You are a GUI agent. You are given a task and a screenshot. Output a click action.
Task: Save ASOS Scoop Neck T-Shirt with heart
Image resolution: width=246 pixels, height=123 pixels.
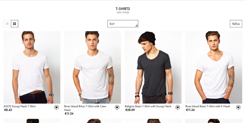(x=57, y=107)
